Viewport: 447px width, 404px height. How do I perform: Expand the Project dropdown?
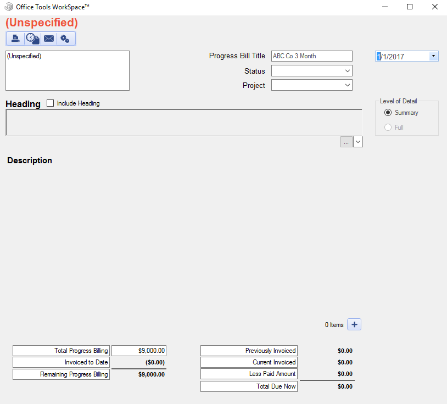[348, 85]
